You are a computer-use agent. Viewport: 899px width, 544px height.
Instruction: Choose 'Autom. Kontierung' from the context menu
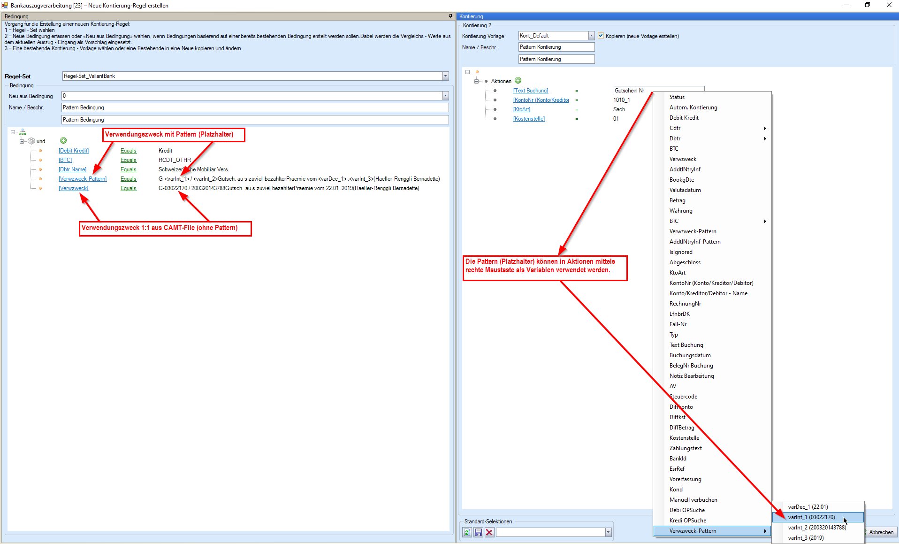[x=712, y=107]
